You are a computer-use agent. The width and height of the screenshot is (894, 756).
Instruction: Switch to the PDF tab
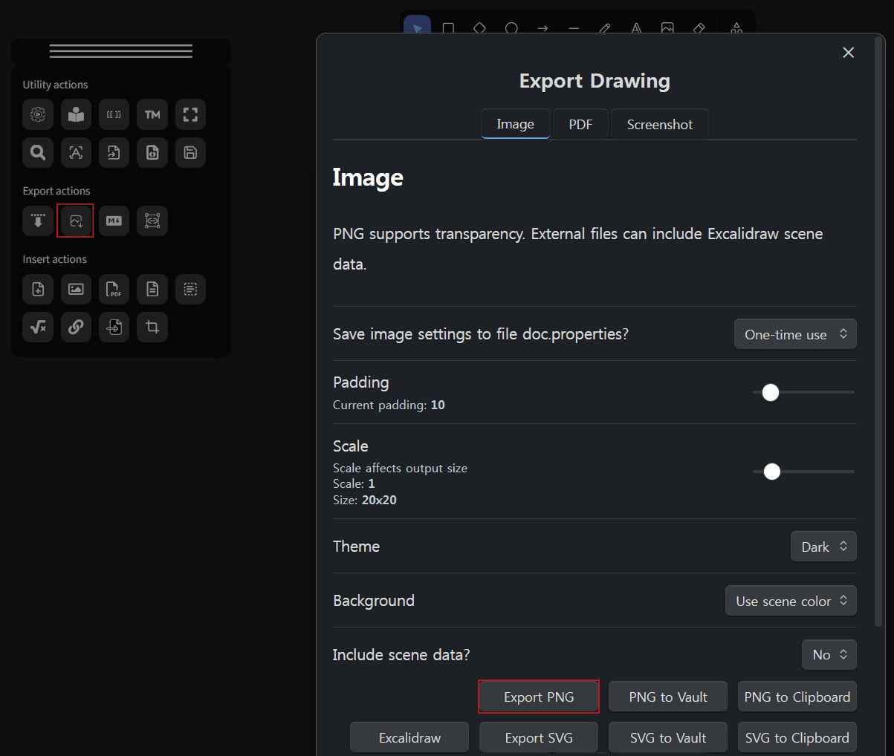tap(580, 124)
